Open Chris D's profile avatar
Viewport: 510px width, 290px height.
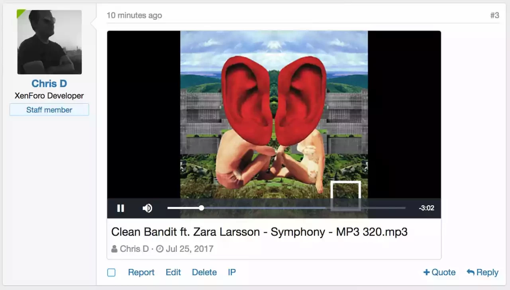(x=49, y=42)
